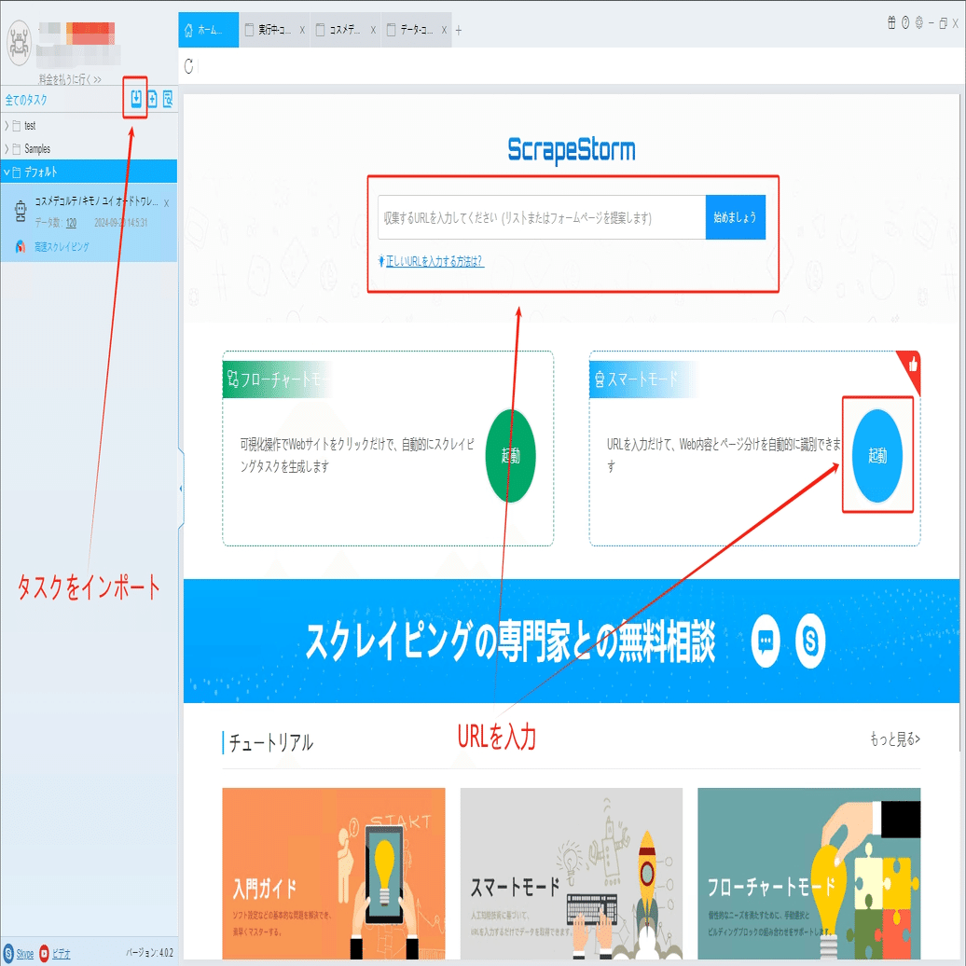Focus the URL input field

tap(542, 217)
